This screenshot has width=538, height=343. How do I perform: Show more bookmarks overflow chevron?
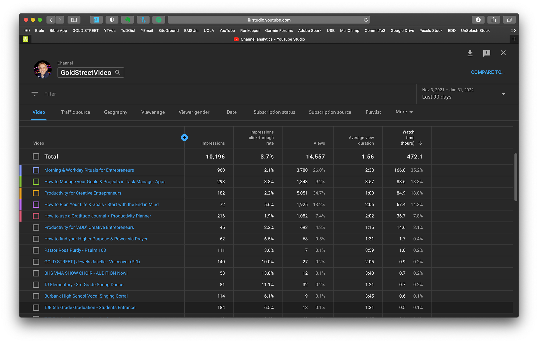point(513,31)
